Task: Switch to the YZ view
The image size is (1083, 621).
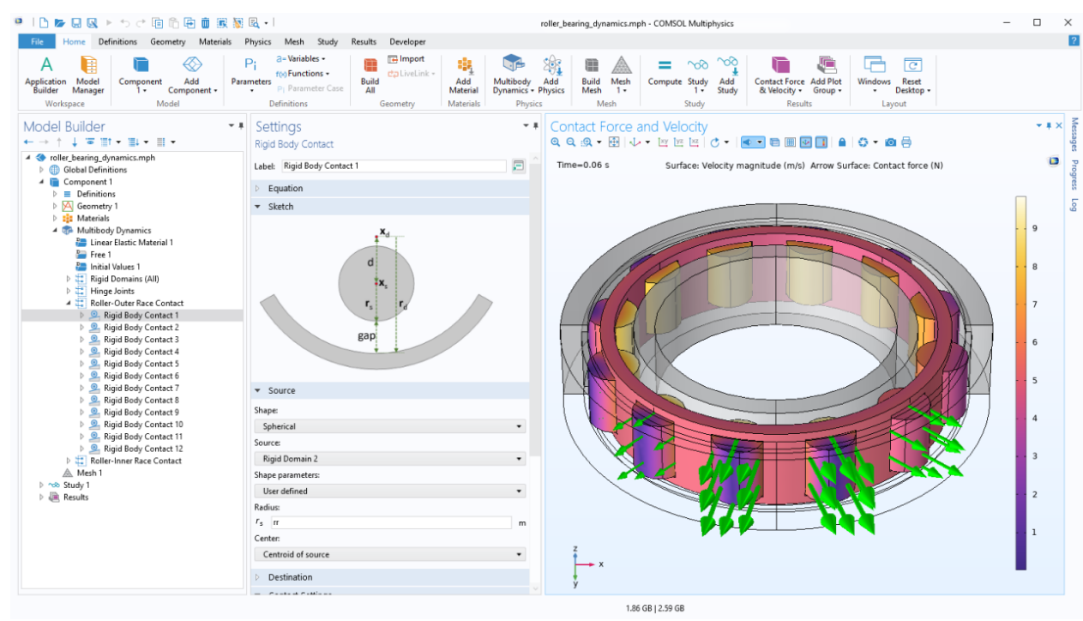Action: (x=679, y=142)
